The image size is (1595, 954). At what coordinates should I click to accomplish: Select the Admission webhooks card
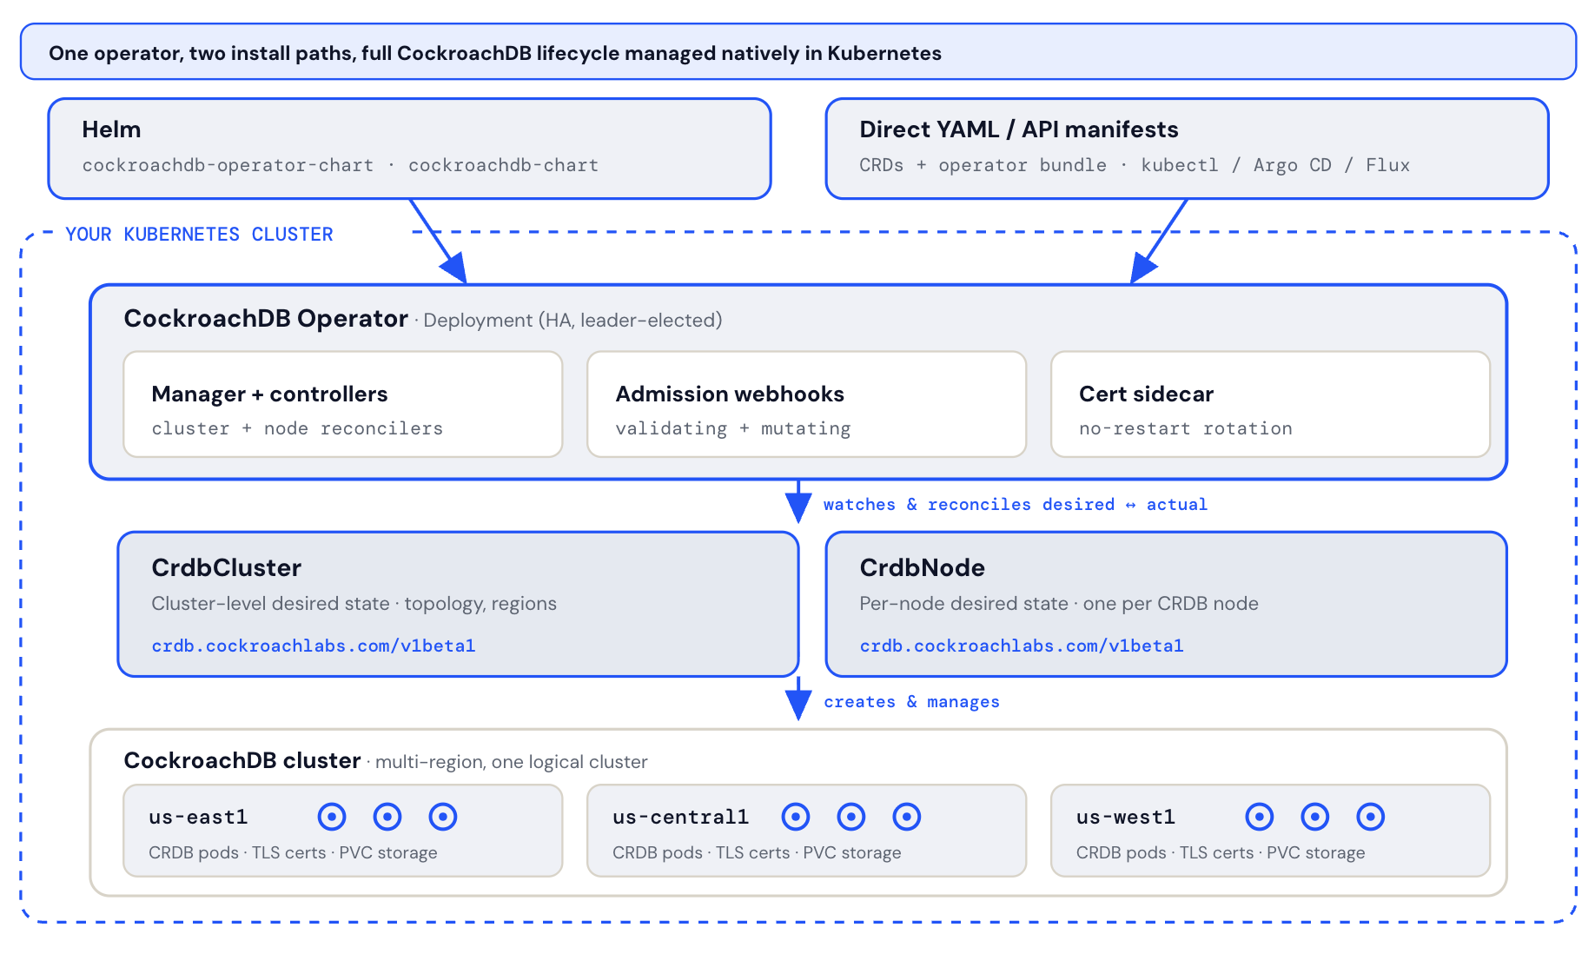click(x=807, y=404)
